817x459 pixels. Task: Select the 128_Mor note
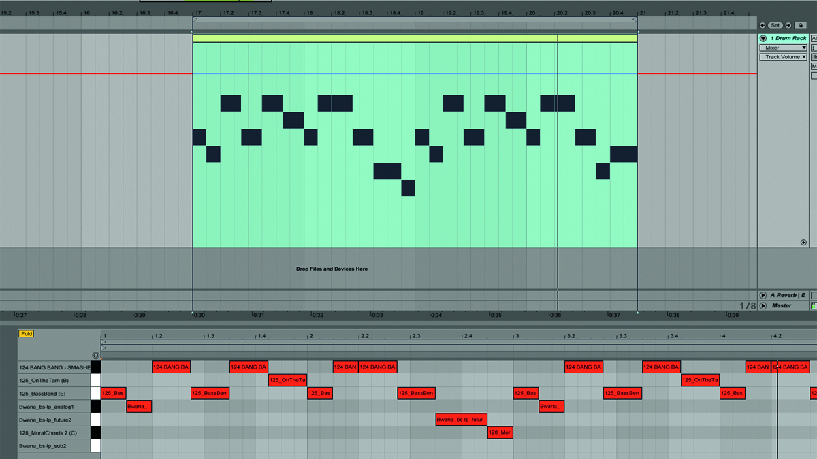pyautogui.click(x=500, y=432)
